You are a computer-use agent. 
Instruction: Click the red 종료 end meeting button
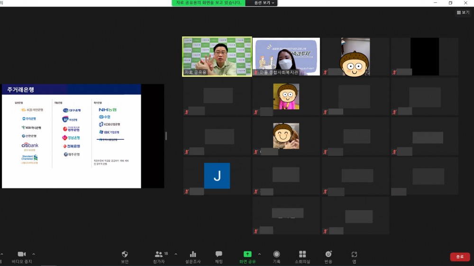[x=460, y=257]
